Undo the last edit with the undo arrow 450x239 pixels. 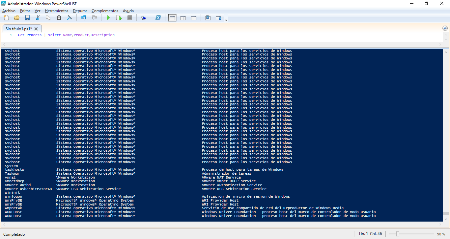pos(84,18)
